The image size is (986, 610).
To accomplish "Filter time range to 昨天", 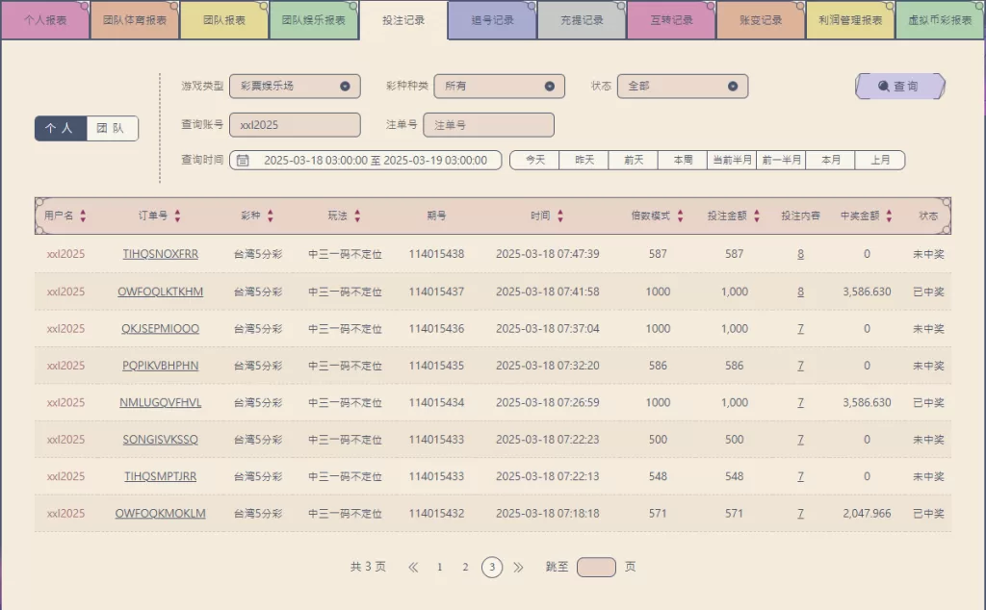I will pyautogui.click(x=584, y=160).
